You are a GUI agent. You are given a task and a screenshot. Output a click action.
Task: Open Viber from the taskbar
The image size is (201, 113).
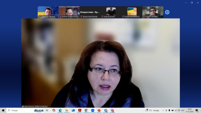point(112,110)
